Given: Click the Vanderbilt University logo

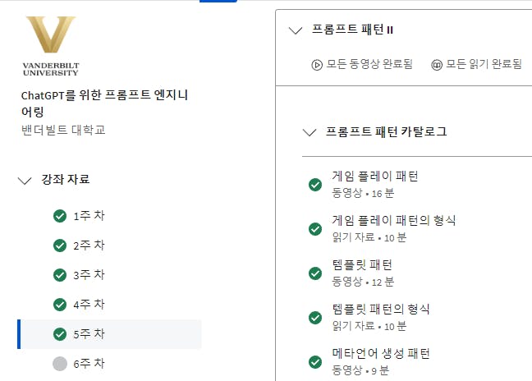Looking at the screenshot, I should (x=51, y=46).
